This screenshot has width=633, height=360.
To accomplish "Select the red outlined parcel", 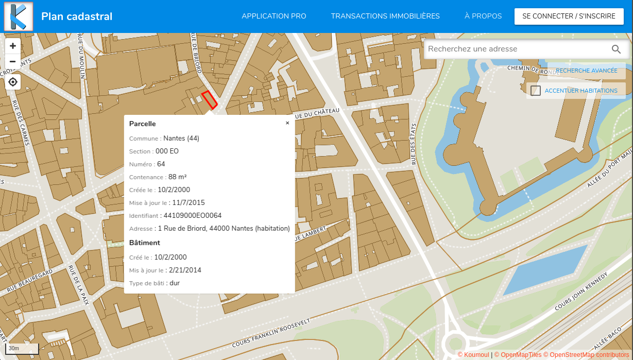I will point(209,100).
